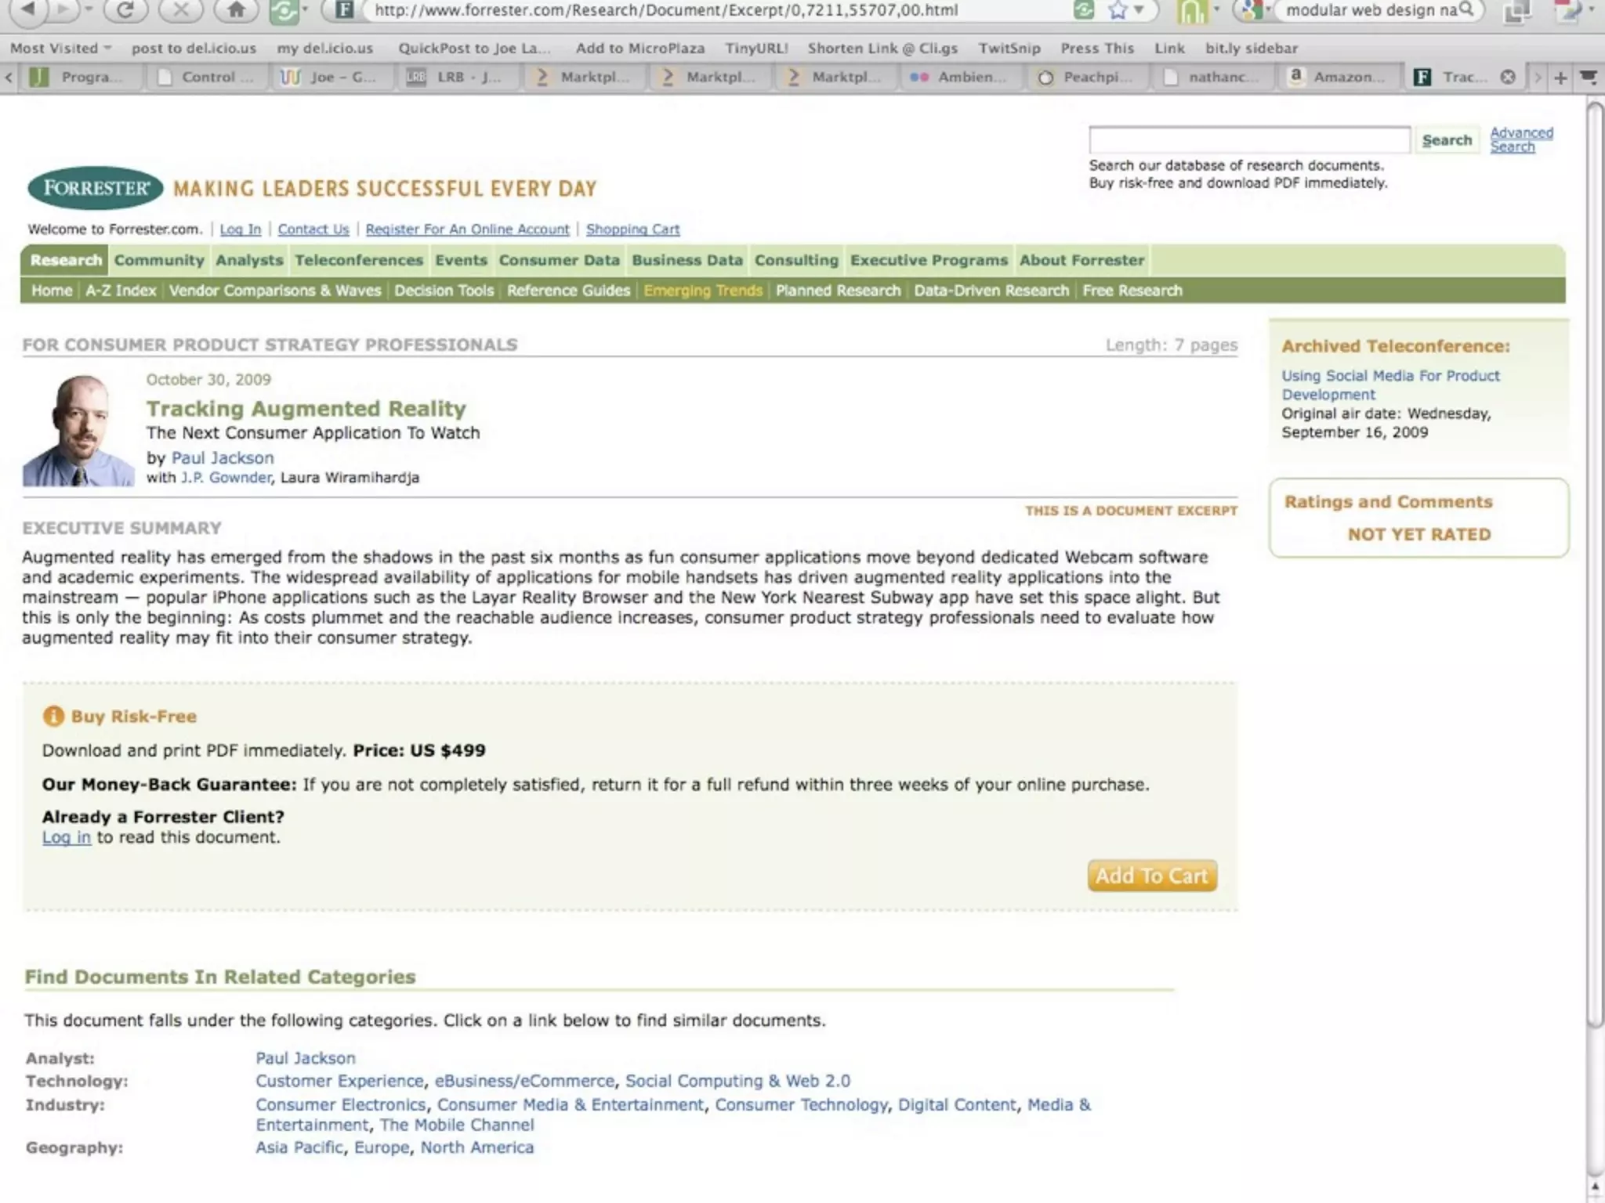Click the vertical page scrollbar

(1595, 548)
